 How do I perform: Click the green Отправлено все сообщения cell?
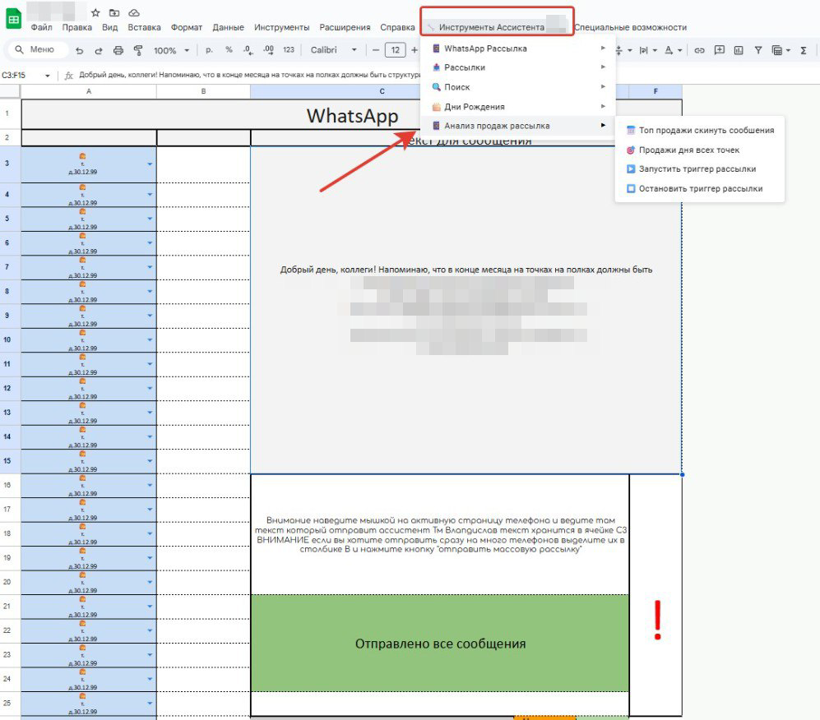point(440,644)
